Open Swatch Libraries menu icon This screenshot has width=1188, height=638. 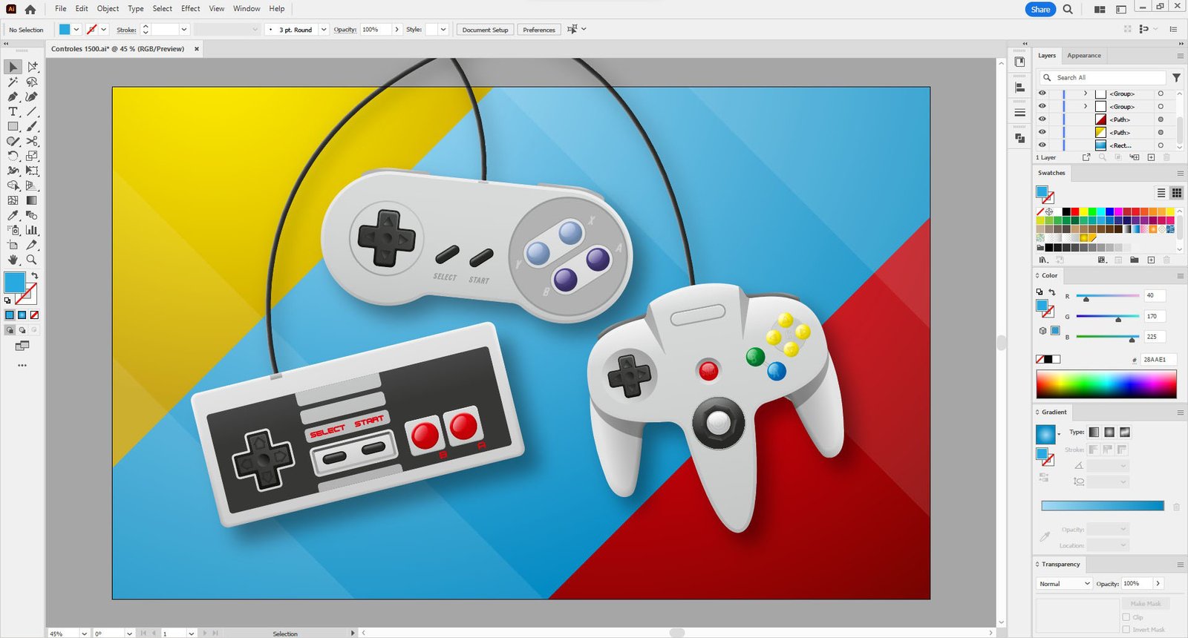1043,260
